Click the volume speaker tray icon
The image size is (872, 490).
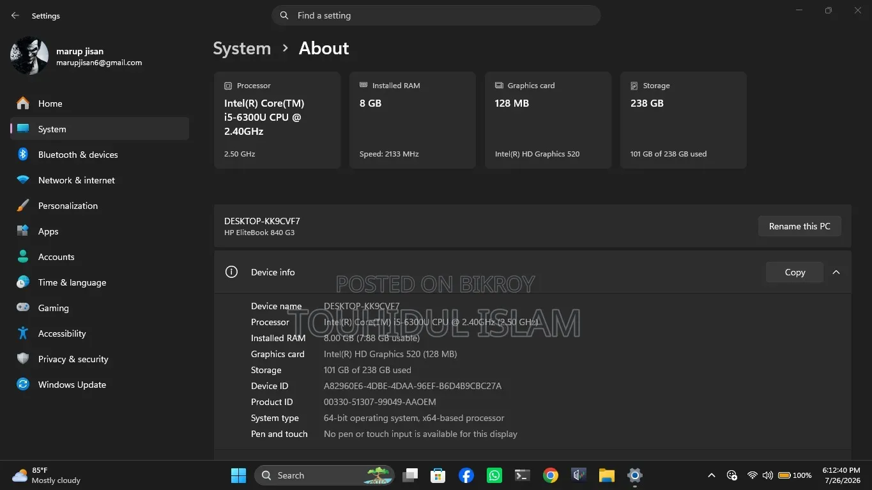[x=767, y=475]
